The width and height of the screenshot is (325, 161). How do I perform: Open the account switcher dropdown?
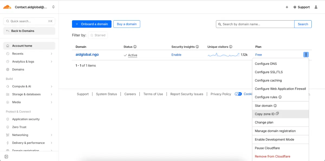click(53, 7)
